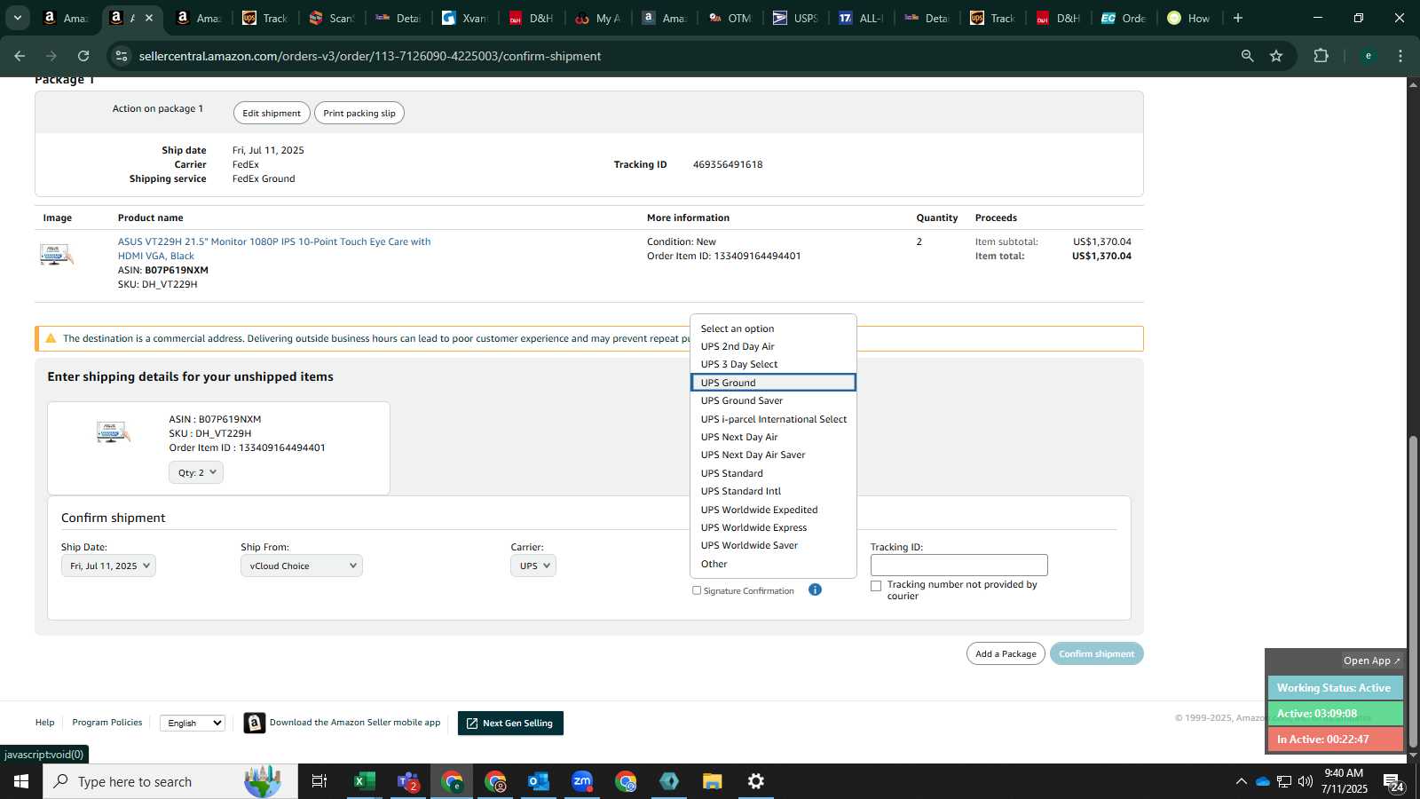Bookmark this page with the star icon
Screen dimensions: 1420x799
point(1276,56)
